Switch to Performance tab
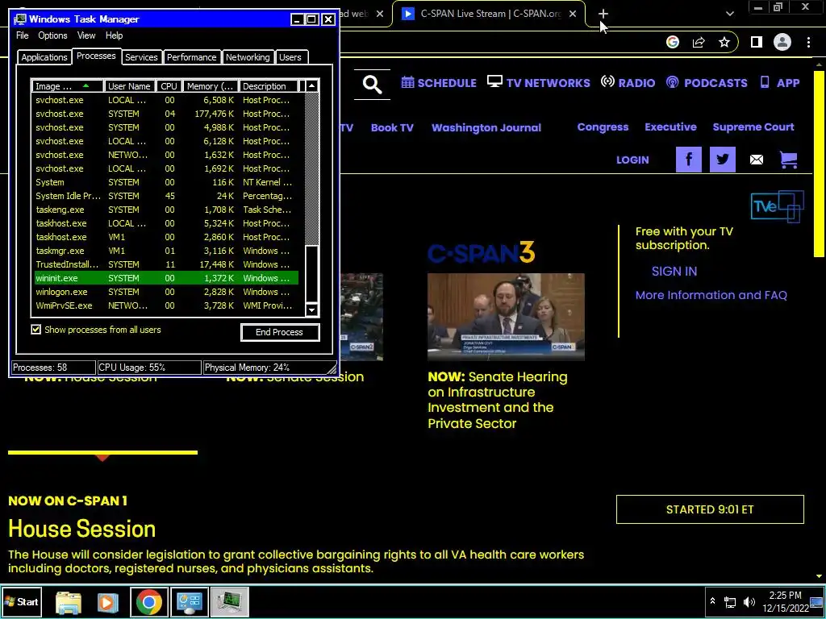Viewport: 826px width, 619px height. tap(191, 57)
